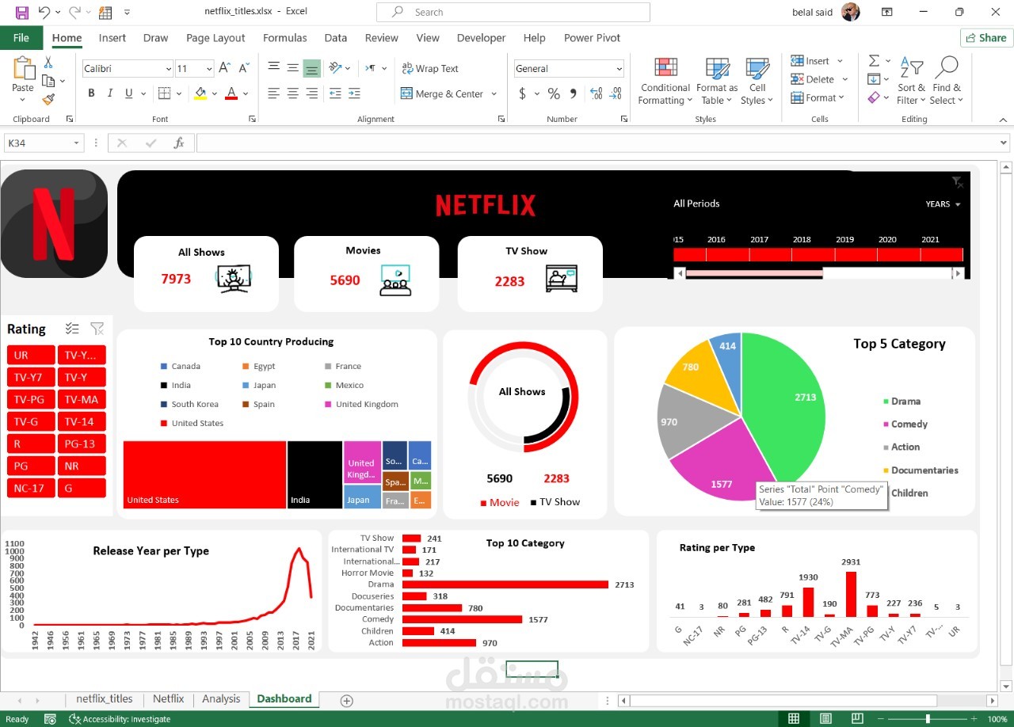This screenshot has width=1014, height=727.
Task: Select 2019 on the timeline
Action: point(856,255)
